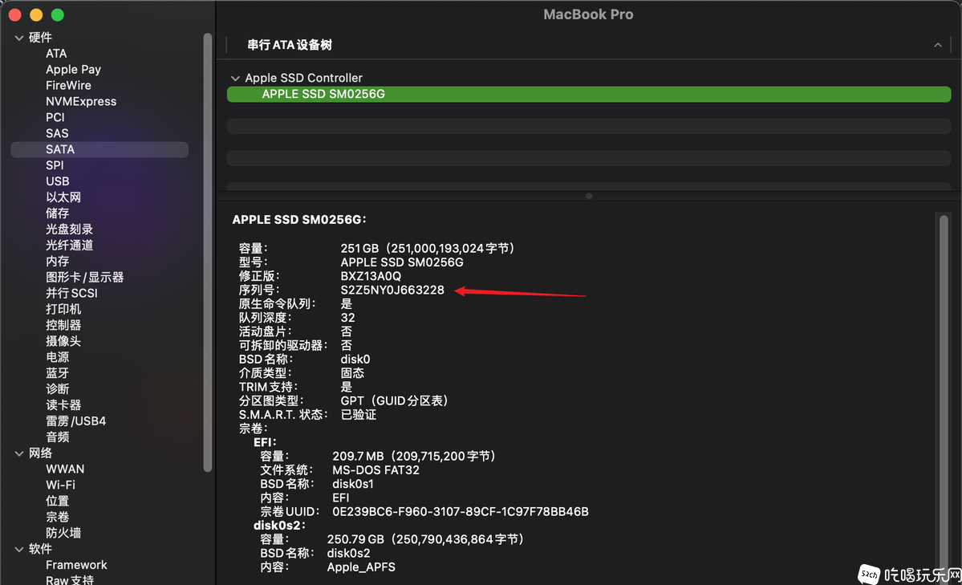Select 宗卷 under the 网络 section
The width and height of the screenshot is (962, 585).
pos(57,516)
